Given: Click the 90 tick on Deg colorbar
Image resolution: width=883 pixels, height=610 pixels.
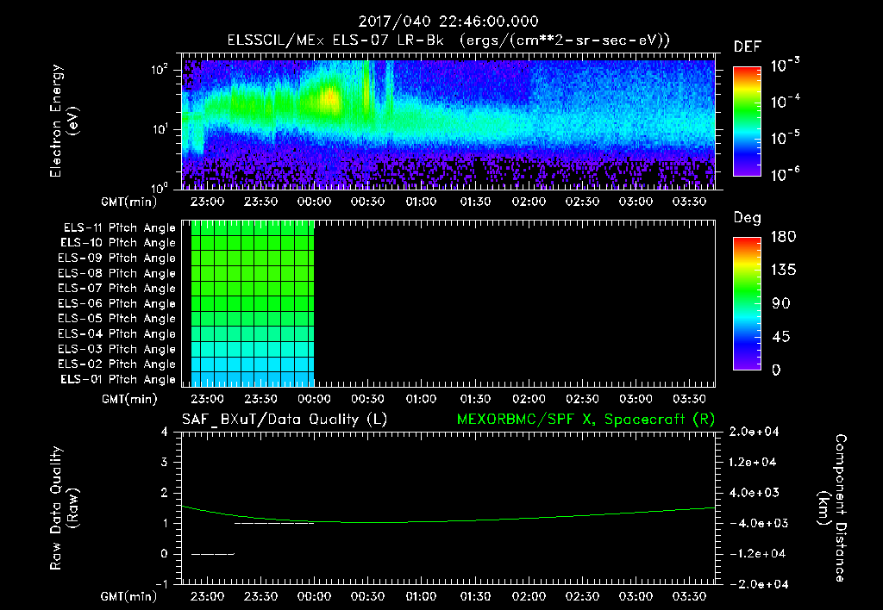Looking at the screenshot, I should pyautogui.click(x=780, y=304).
